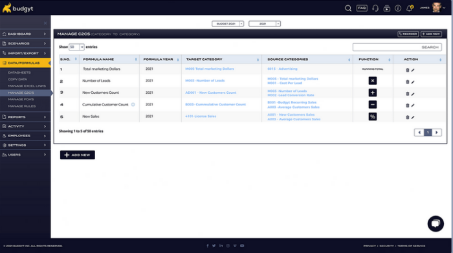Open the chat bubble widget
The width and height of the screenshot is (453, 253).
pos(436,223)
